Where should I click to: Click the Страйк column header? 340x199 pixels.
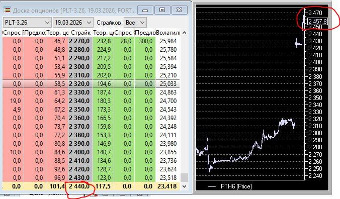click(x=80, y=33)
